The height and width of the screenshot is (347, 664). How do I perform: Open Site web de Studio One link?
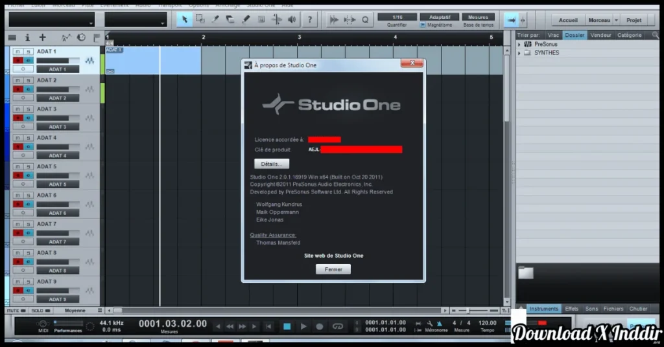(334, 256)
